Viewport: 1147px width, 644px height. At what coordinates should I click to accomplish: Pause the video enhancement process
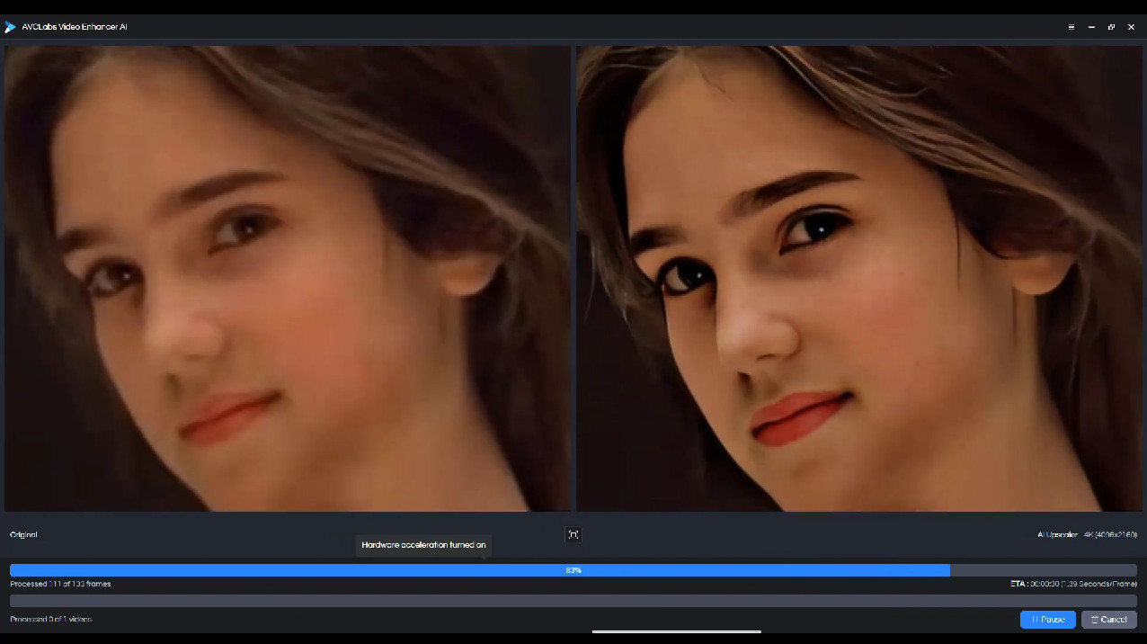[x=1047, y=619]
